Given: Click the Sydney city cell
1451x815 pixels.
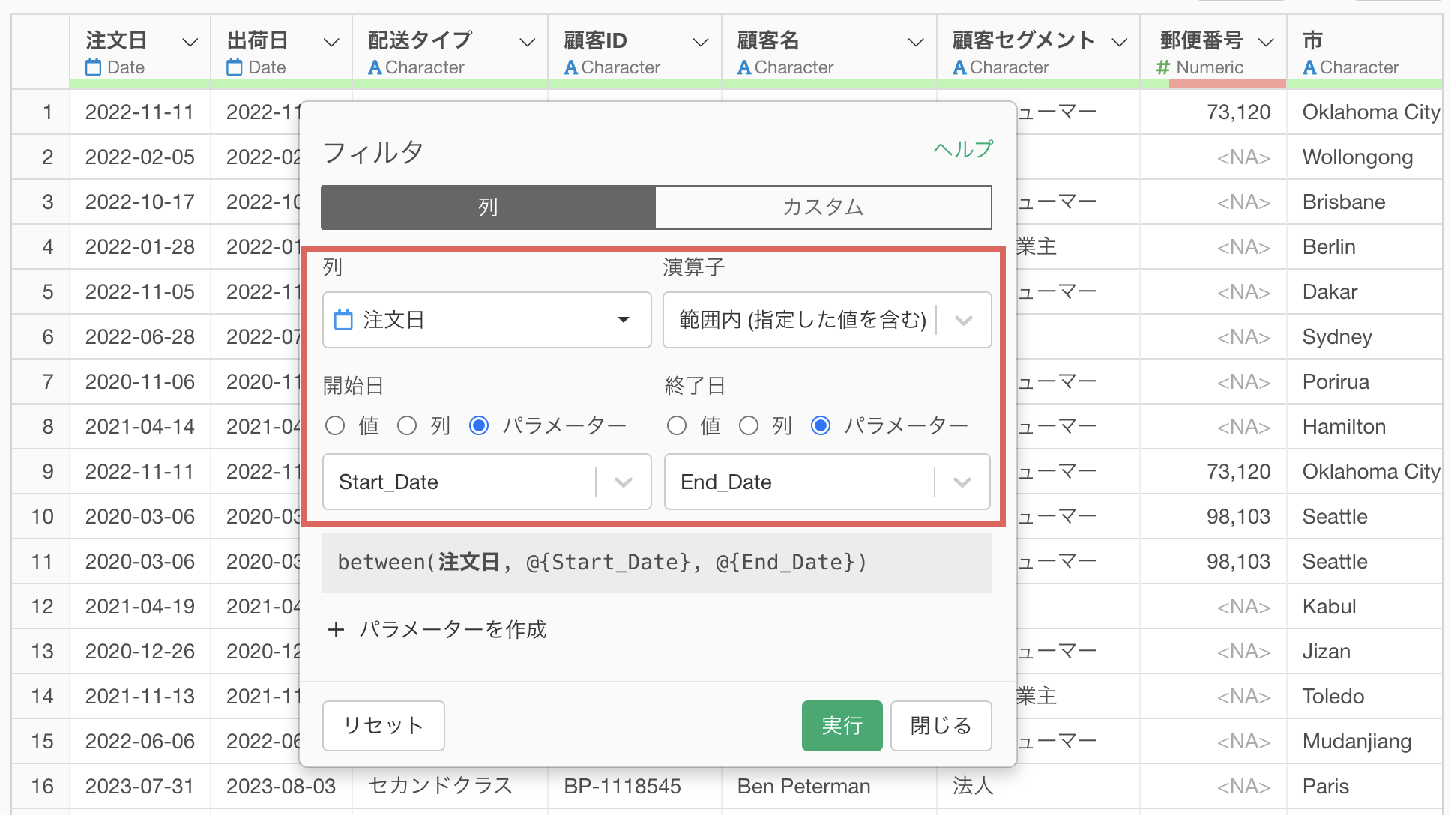Looking at the screenshot, I should [x=1364, y=337].
